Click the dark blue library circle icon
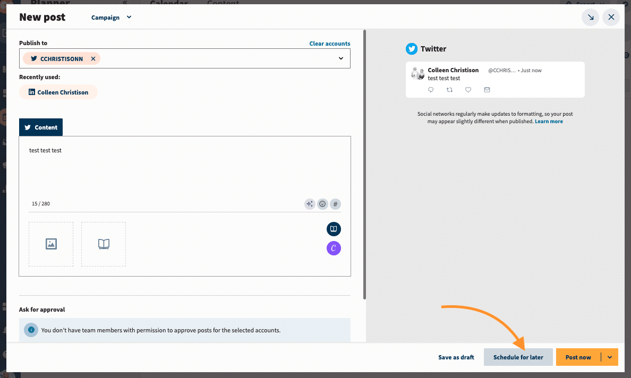The height and width of the screenshot is (378, 631). 334,229
